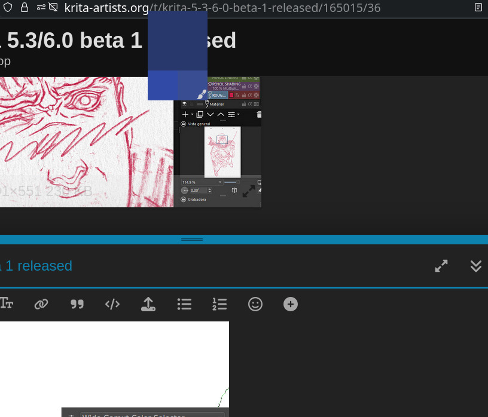Click the blue swatch with brush icon
Screen dimensions: 488x417
click(x=193, y=85)
